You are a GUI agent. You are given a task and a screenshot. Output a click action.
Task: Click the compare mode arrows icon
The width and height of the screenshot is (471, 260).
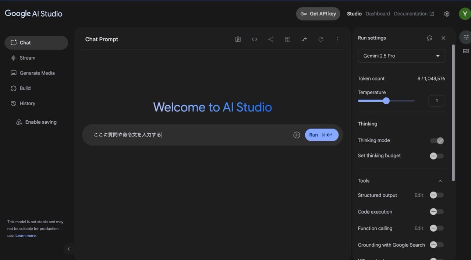pos(304,39)
